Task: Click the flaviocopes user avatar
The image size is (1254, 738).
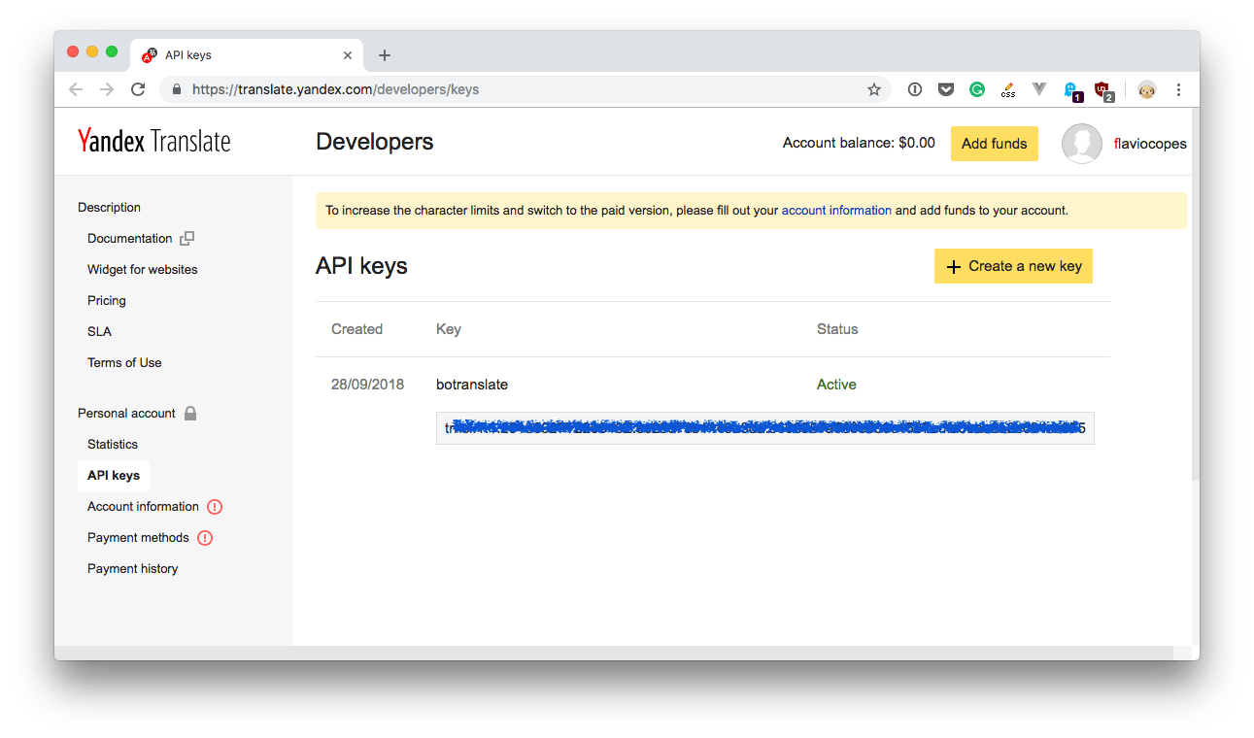Action: (x=1082, y=144)
